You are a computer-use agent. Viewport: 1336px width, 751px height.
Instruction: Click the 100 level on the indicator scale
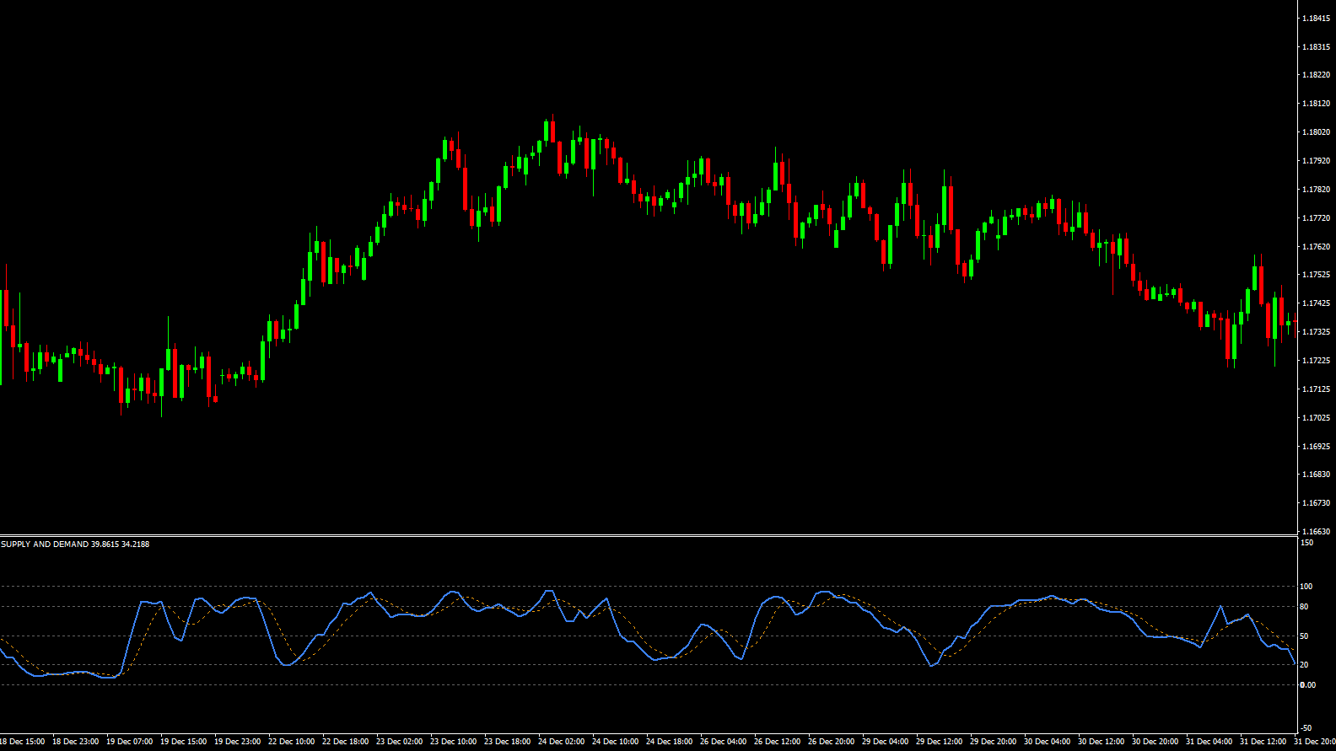[1306, 587]
